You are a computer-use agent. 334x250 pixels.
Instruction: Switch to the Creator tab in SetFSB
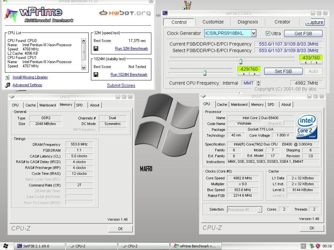point(282,22)
